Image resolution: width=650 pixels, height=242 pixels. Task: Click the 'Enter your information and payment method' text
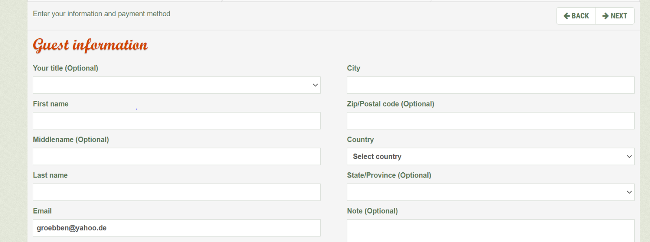102,14
